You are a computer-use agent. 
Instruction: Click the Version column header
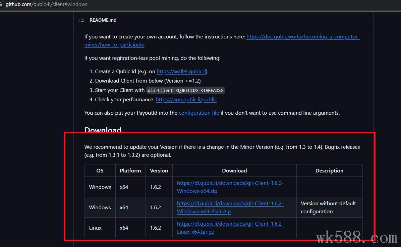(x=159, y=170)
